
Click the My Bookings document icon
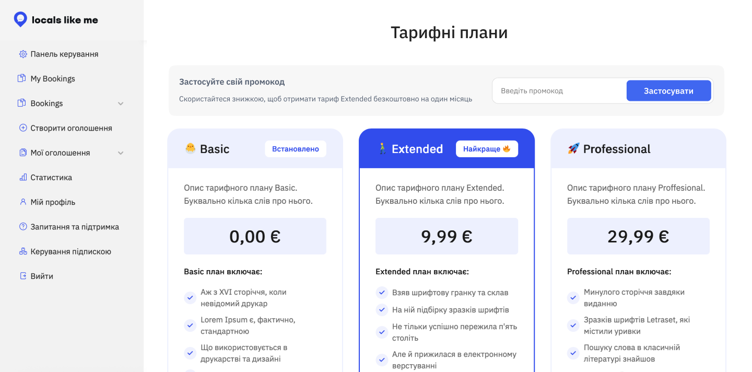point(21,78)
